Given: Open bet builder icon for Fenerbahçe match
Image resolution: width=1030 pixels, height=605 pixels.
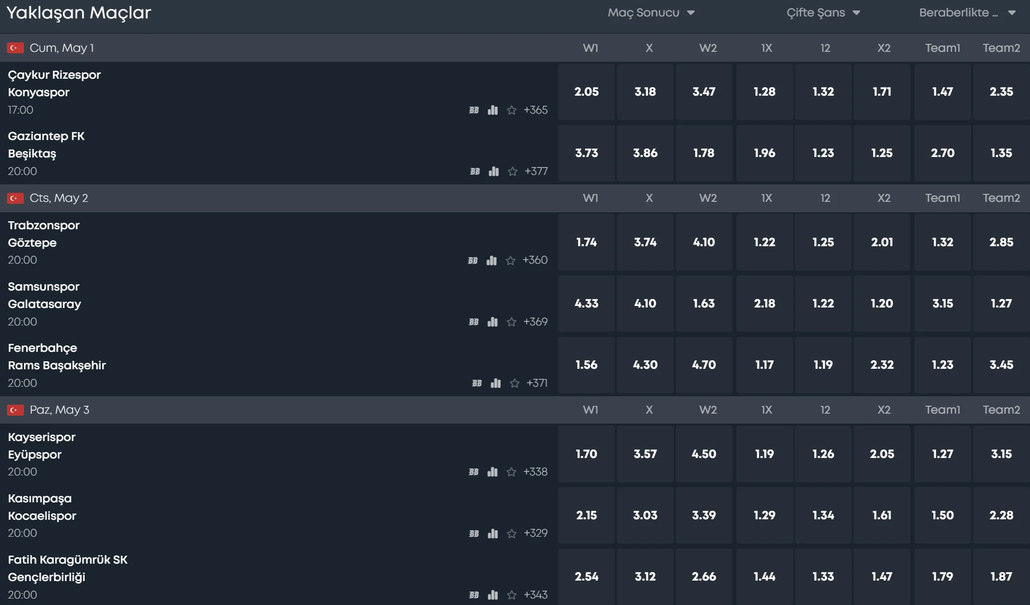Looking at the screenshot, I should [x=477, y=383].
